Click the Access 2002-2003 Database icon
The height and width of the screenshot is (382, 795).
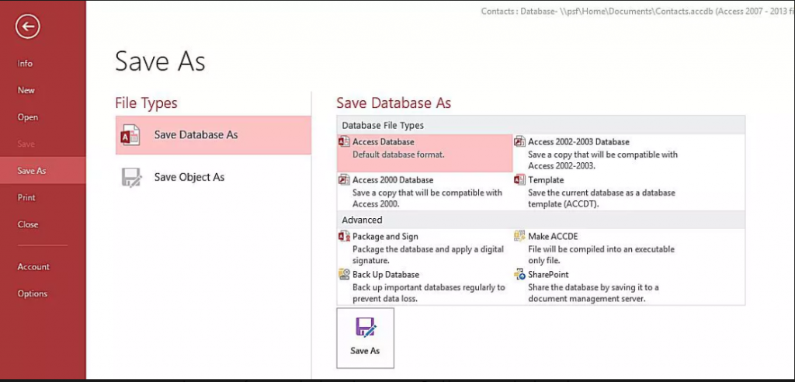[x=519, y=142]
